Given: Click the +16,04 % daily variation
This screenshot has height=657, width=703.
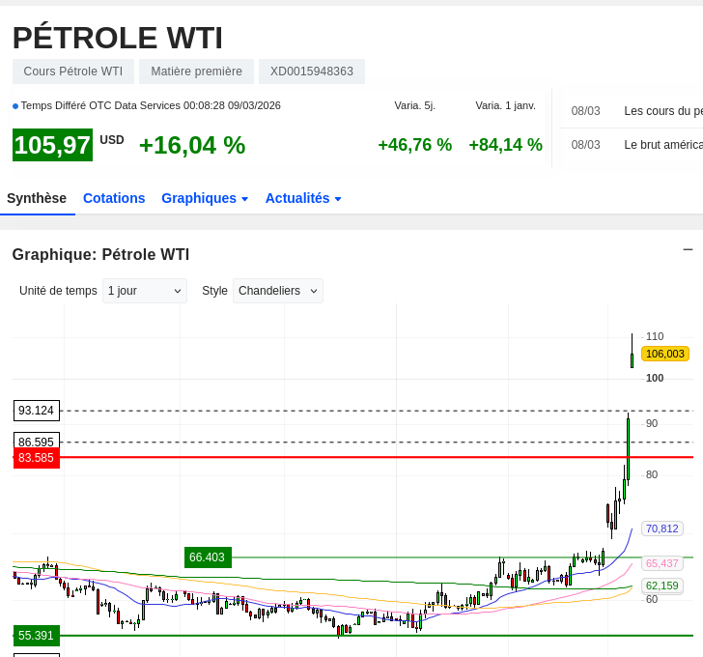Looking at the screenshot, I should coord(192,145).
